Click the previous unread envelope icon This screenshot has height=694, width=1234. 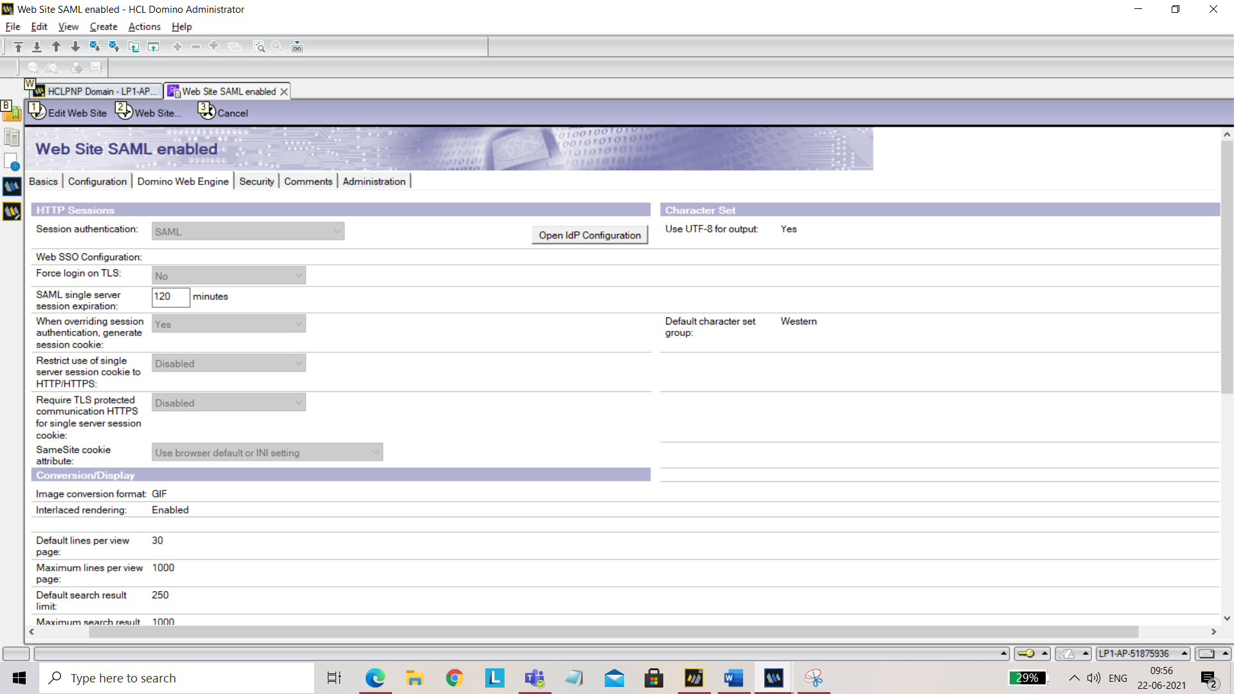(x=114, y=47)
